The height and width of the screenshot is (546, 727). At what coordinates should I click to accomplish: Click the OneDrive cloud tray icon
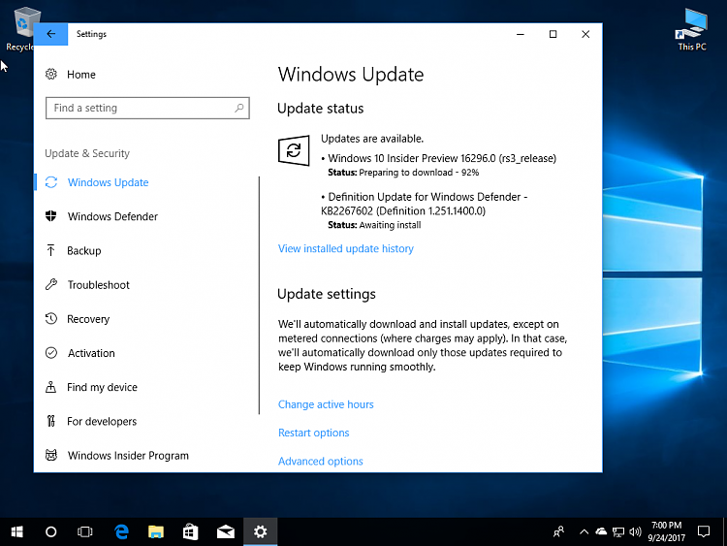601,531
